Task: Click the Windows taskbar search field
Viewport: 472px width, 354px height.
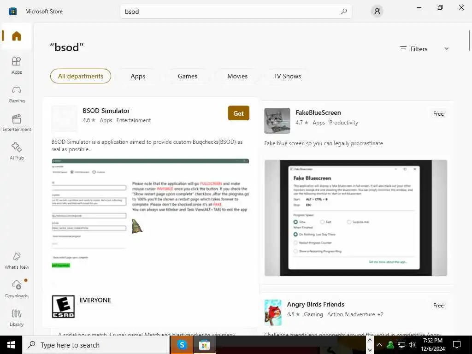Action: (x=96, y=345)
